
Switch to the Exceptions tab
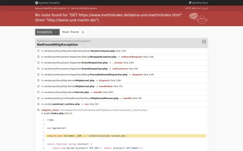(47, 32)
